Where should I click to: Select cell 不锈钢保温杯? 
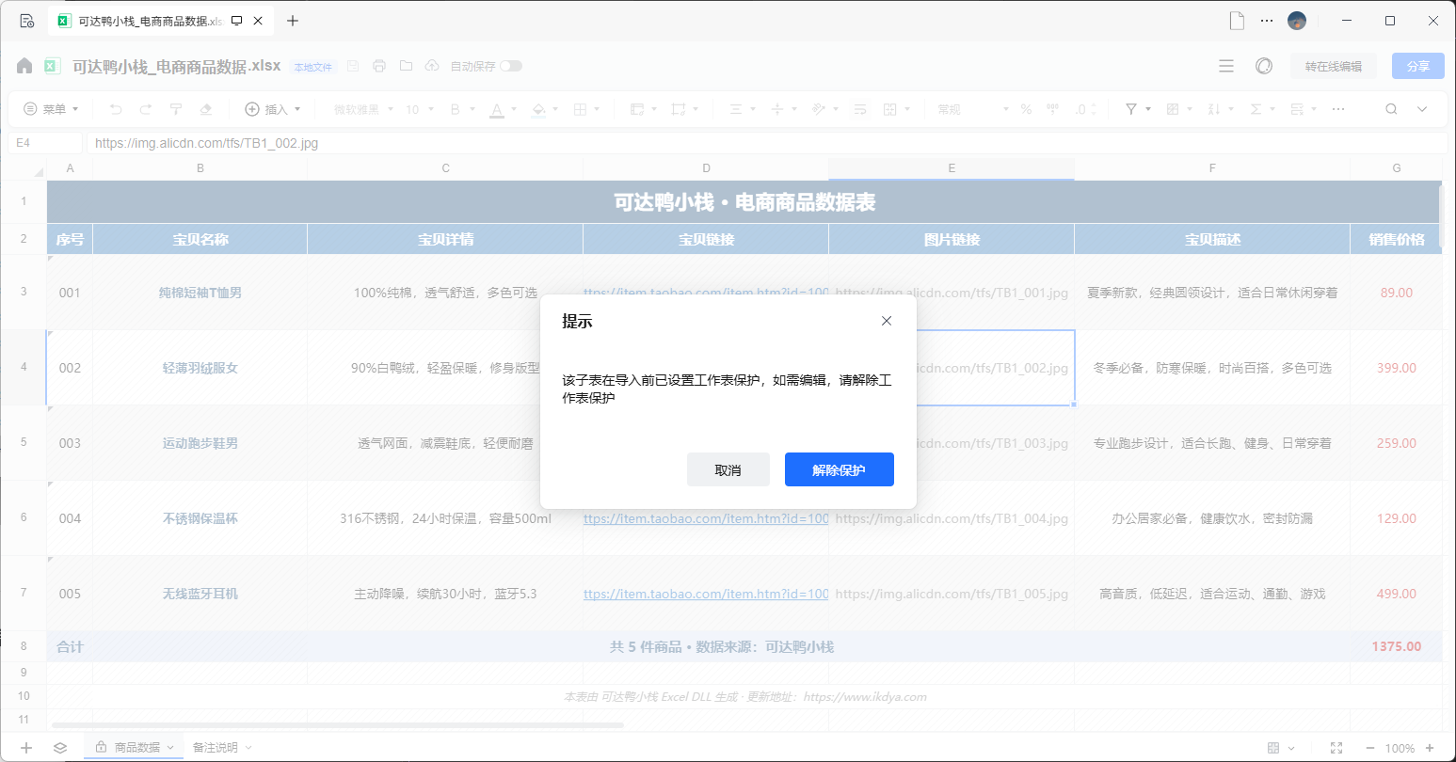pyautogui.click(x=200, y=518)
